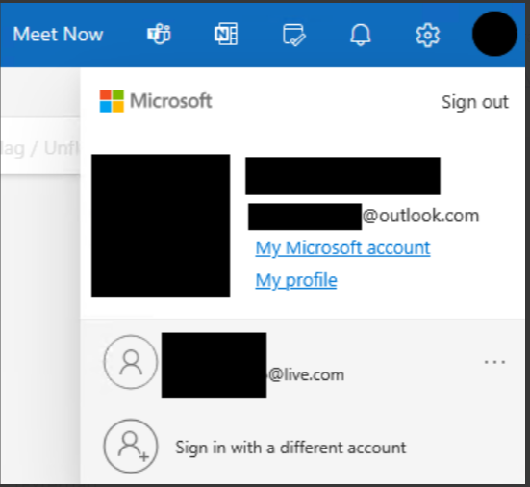530x487 pixels.
Task: Click the Microsoft four-square logo
Action: (x=112, y=101)
